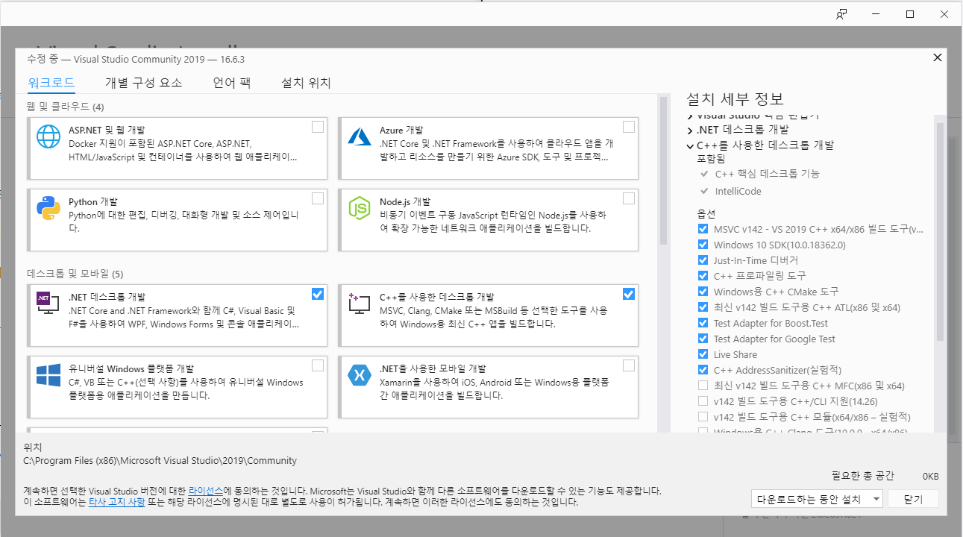Image resolution: width=963 pixels, height=537 pixels.
Task: Click the 웹 및 클라우드 (4) heading
Action: [66, 106]
